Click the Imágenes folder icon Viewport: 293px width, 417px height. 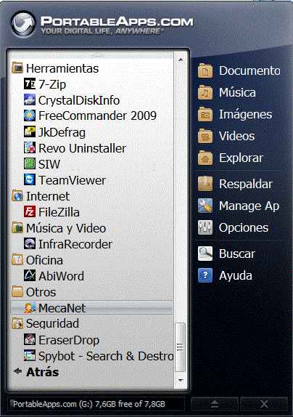tap(205, 114)
